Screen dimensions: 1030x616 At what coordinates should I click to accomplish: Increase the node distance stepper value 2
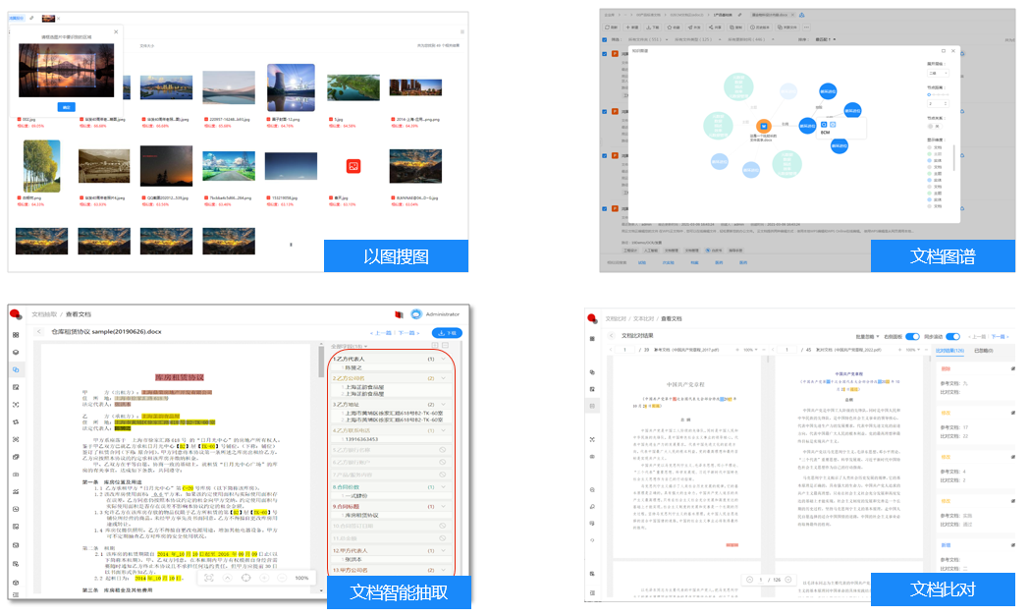pyautogui.click(x=947, y=102)
